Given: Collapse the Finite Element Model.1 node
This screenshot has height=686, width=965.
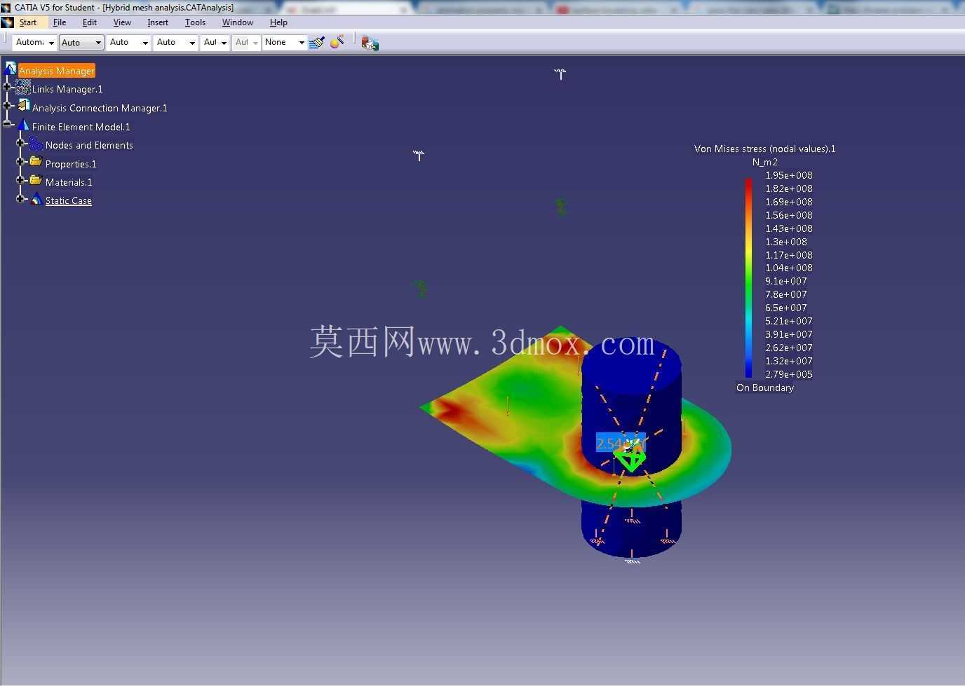Looking at the screenshot, I should [7, 124].
